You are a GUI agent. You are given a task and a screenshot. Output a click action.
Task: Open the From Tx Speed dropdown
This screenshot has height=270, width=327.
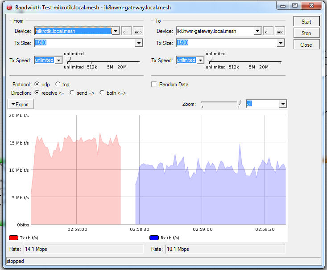[59, 60]
